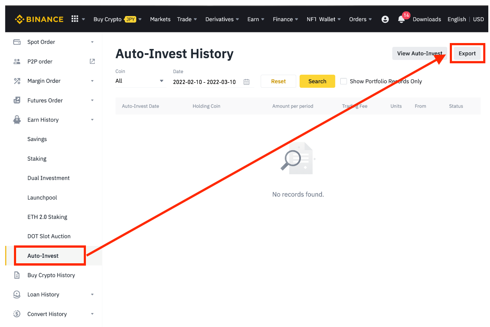Expand the Spot Order section

point(54,42)
